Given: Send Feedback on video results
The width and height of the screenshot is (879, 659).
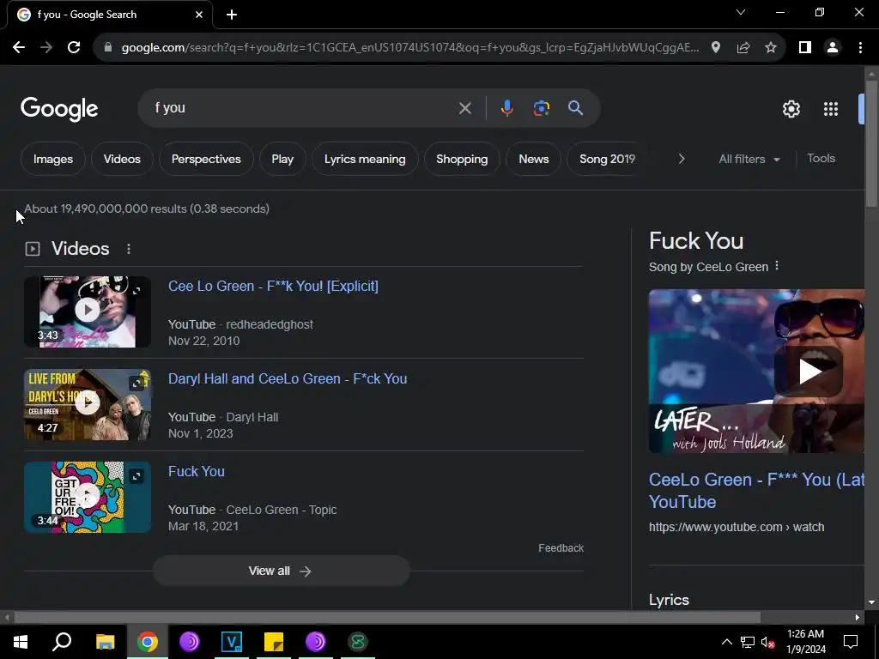Looking at the screenshot, I should 561,548.
